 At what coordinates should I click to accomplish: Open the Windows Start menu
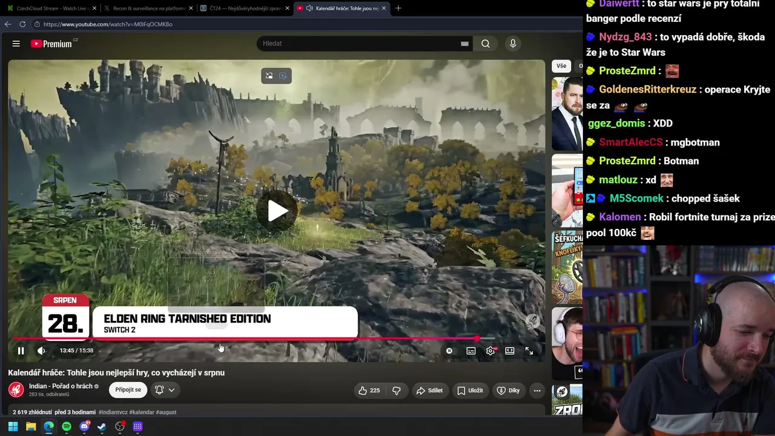coord(13,427)
